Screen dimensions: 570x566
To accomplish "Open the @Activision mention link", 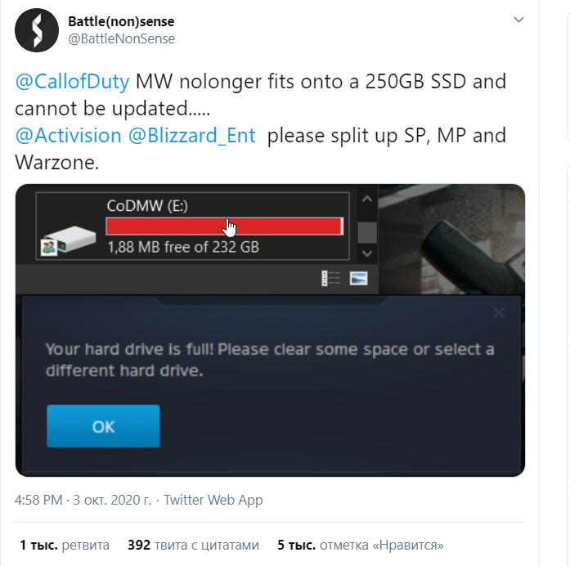I will pos(68,135).
